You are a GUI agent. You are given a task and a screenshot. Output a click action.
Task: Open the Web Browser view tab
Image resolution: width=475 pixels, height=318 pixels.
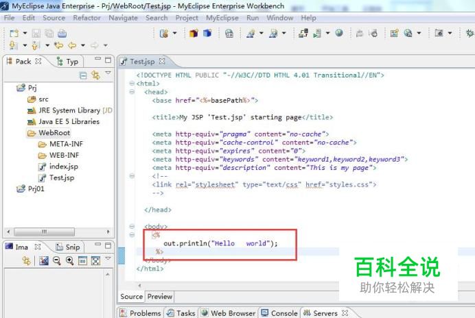pos(229,313)
